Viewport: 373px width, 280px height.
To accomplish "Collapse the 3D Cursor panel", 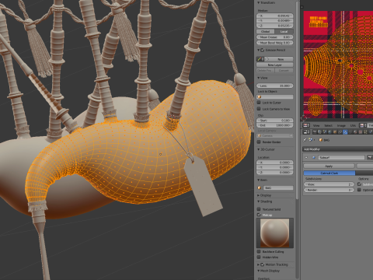I will pos(258,149).
